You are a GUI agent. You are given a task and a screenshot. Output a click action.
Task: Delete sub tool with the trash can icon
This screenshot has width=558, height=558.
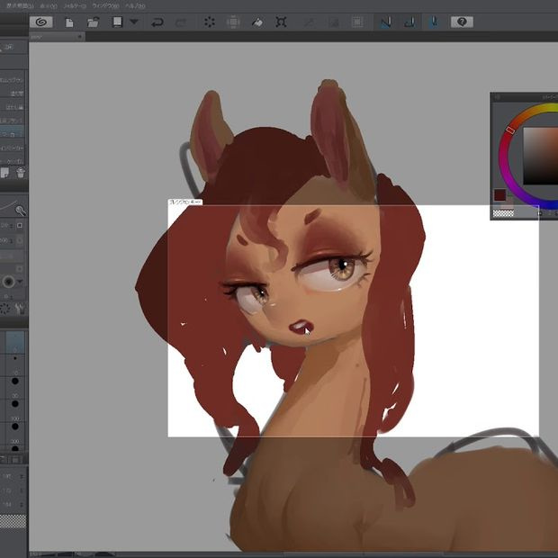click(21, 173)
